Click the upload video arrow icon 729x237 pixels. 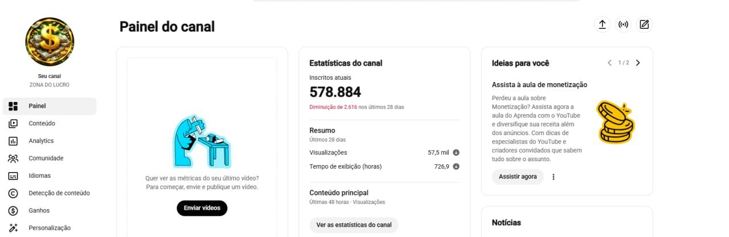[x=602, y=24]
